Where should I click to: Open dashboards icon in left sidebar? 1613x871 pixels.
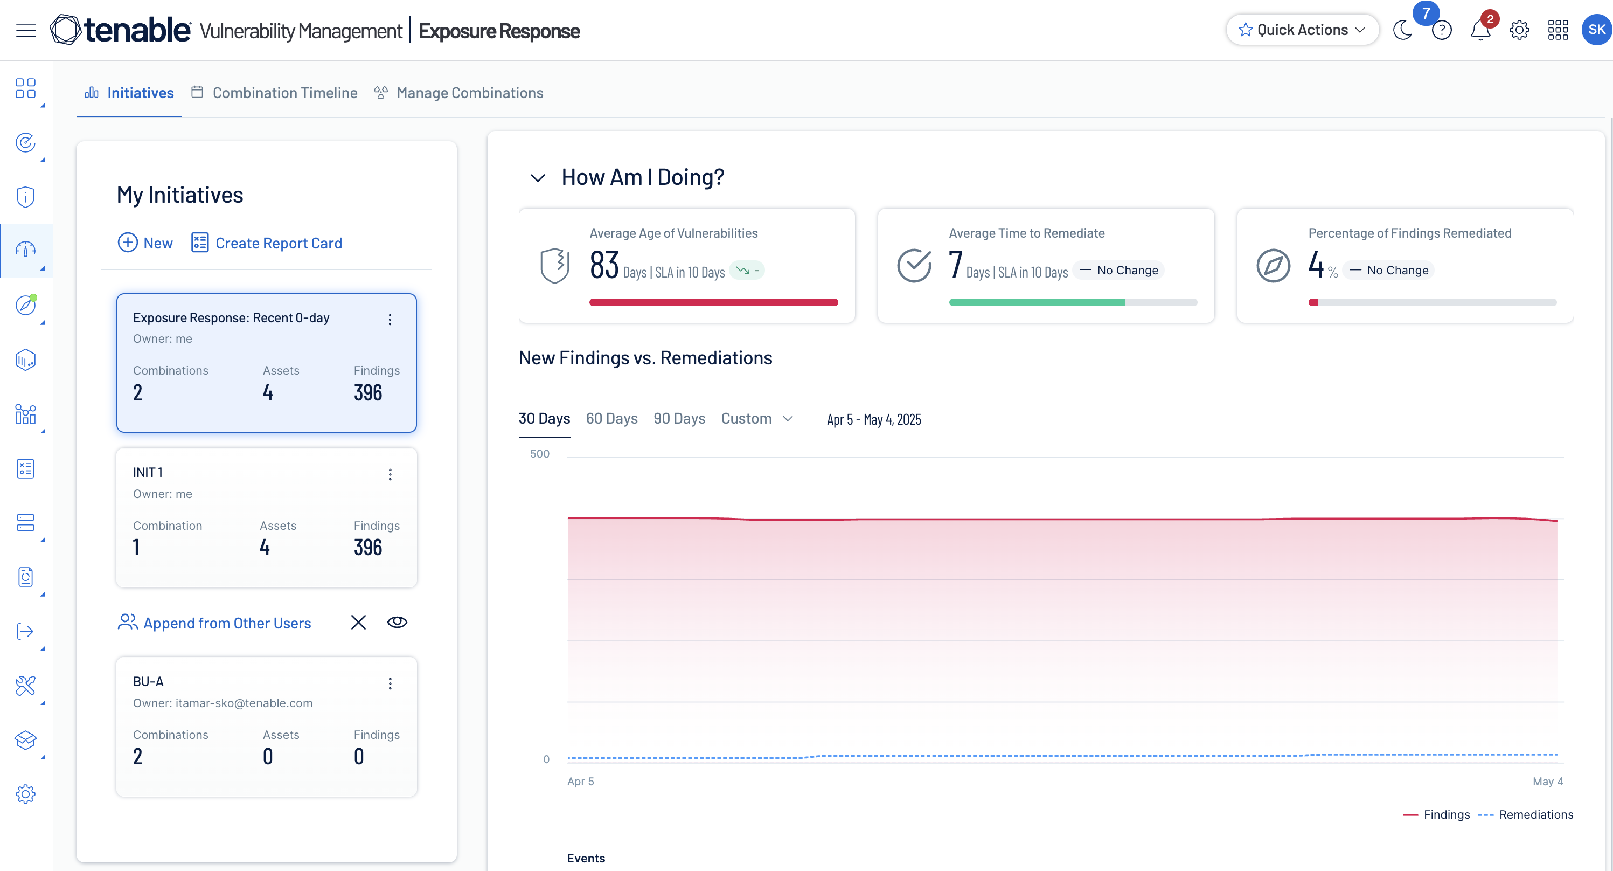[x=26, y=88]
